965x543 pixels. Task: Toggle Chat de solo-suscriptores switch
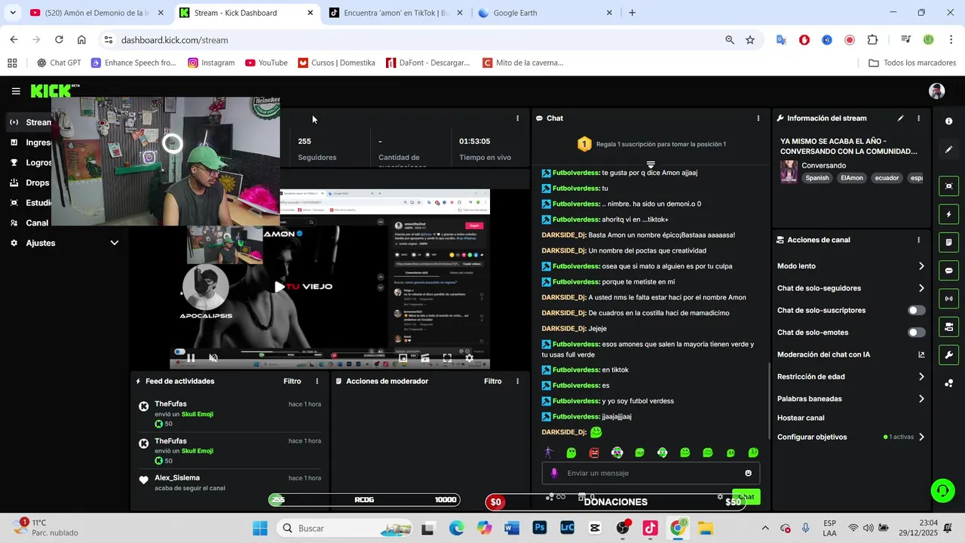pyautogui.click(x=916, y=310)
